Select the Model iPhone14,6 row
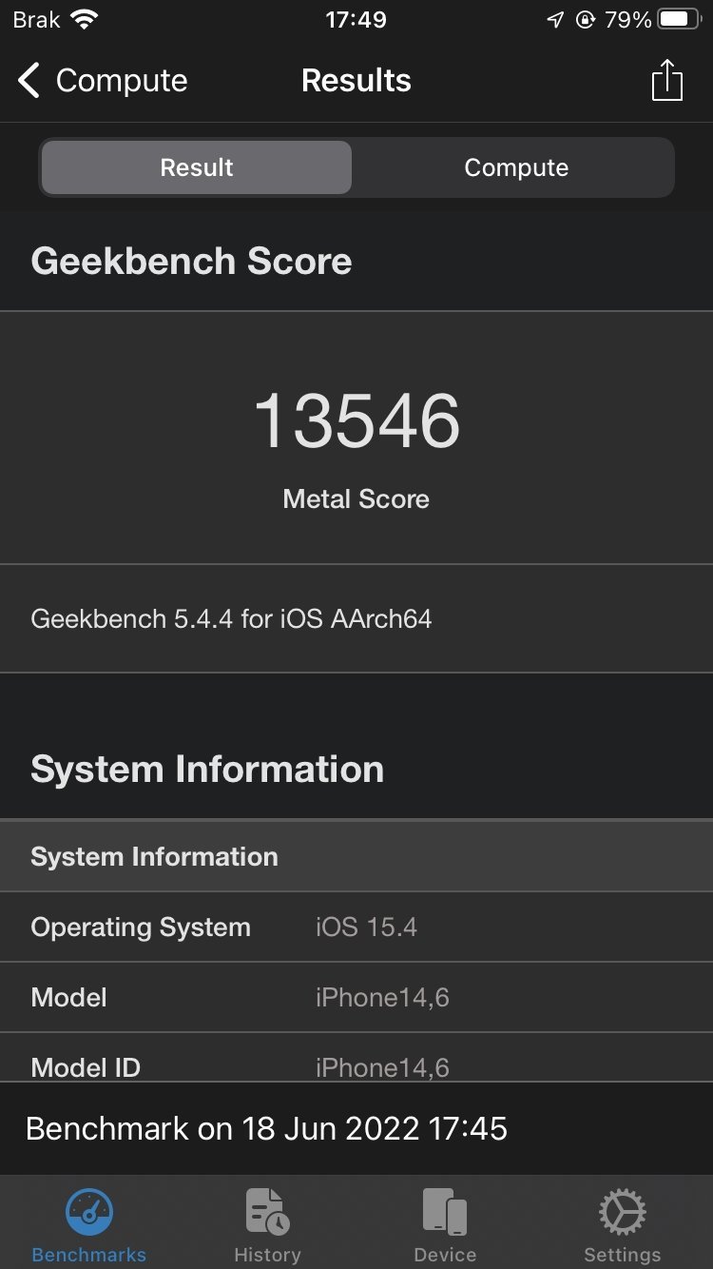 pos(356,997)
